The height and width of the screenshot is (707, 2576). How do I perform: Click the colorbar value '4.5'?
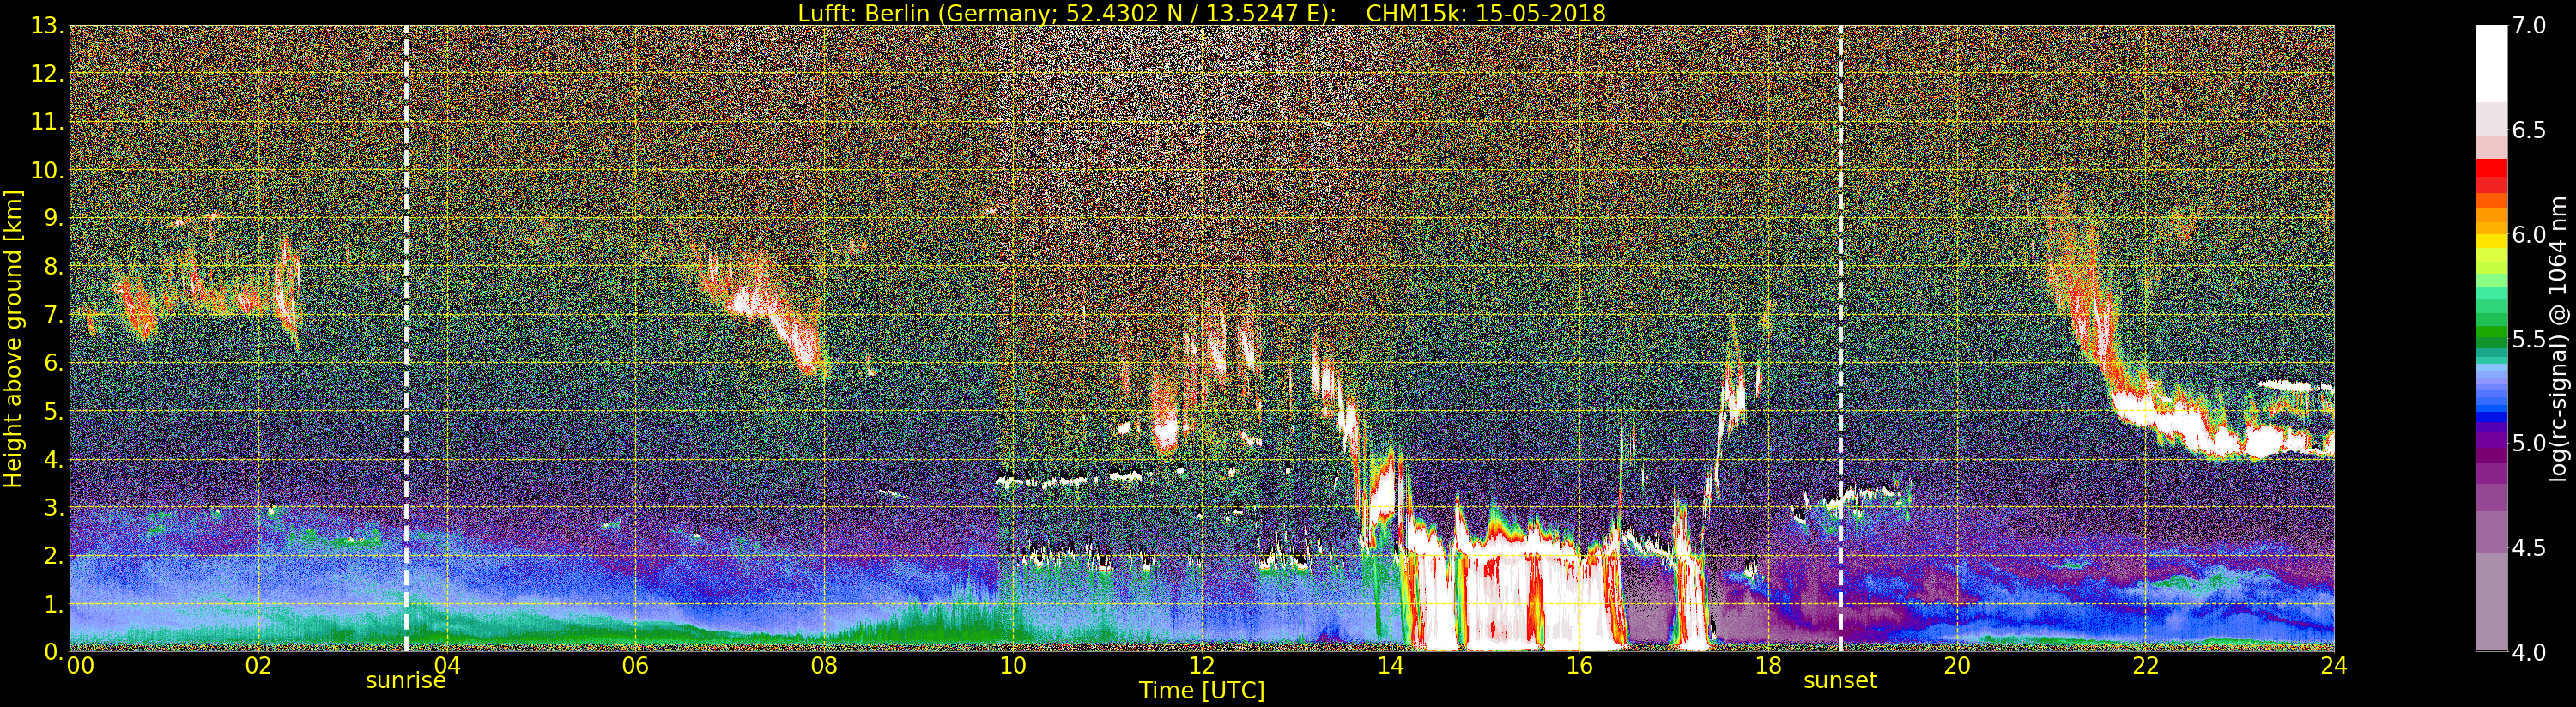tap(2529, 548)
